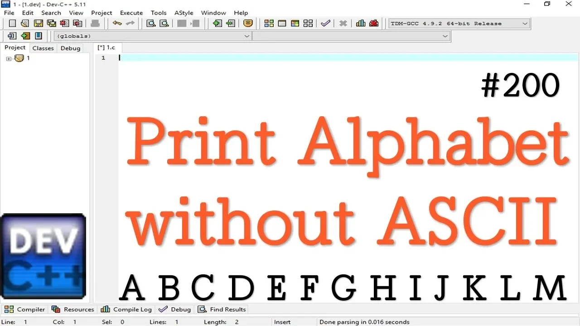The height and width of the screenshot is (326, 580).
Task: Open the Find Results bottom tab
Action: point(222,309)
